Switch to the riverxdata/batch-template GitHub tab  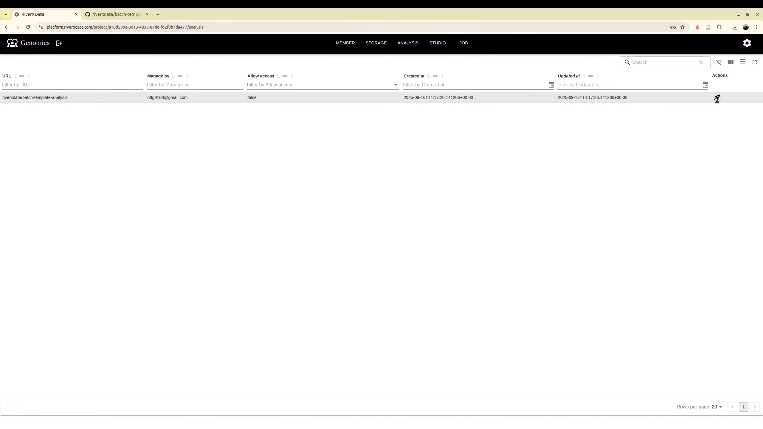coord(117,14)
